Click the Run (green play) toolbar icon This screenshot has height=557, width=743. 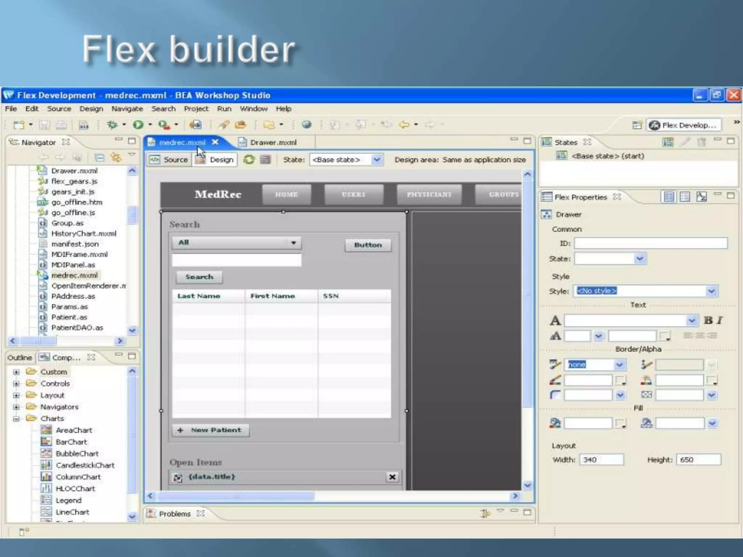[138, 125]
